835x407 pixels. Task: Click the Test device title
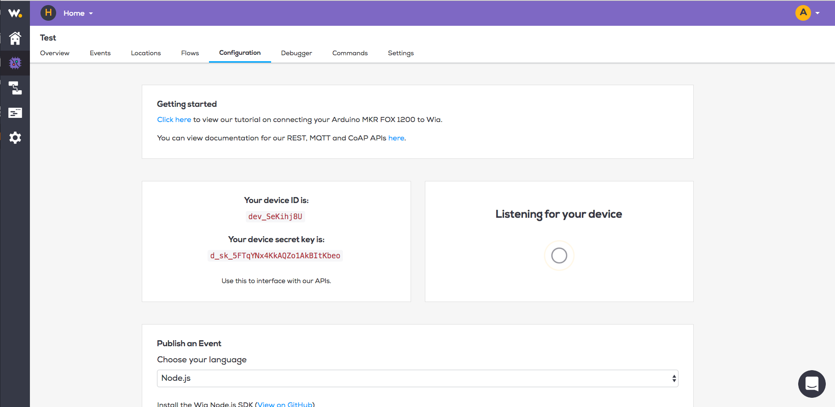point(48,38)
